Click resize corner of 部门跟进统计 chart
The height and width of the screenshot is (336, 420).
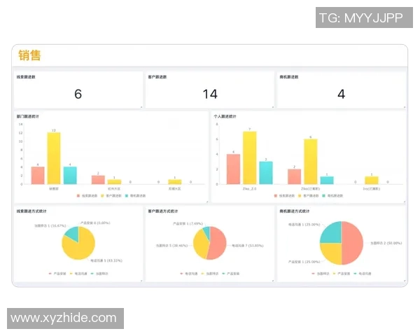(206, 202)
